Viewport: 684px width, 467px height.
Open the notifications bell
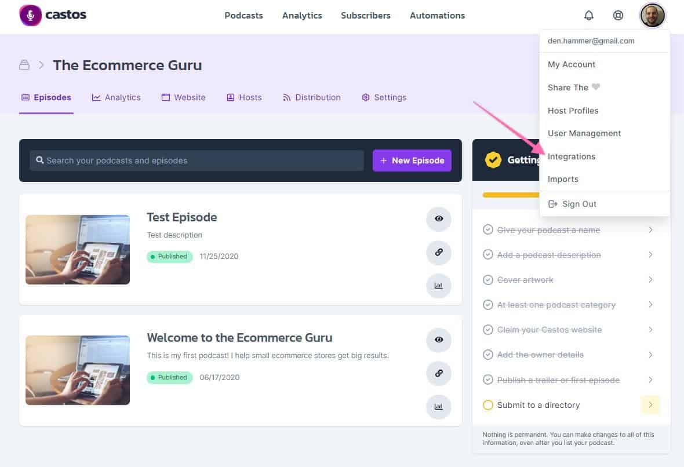588,15
